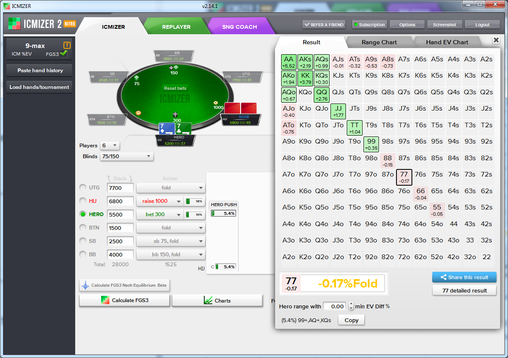This screenshot has height=358, width=508.
Task: Click hero's seven of clubs card
Action: coord(183,129)
